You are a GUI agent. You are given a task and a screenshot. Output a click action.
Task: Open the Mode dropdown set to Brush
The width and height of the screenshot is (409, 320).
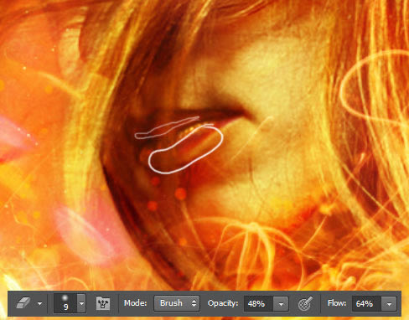click(x=177, y=303)
